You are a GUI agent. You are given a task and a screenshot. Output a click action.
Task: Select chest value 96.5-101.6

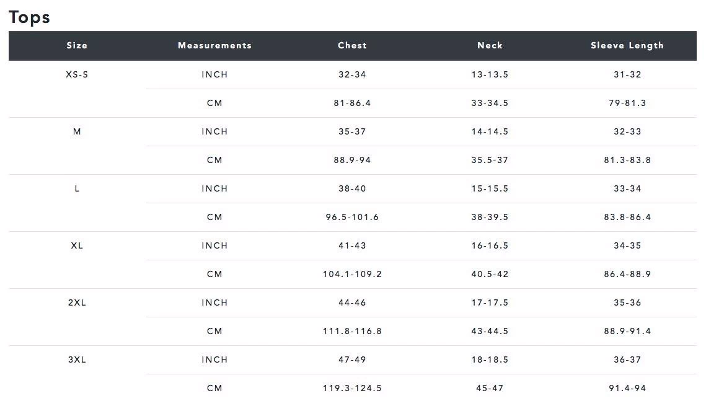[x=352, y=217]
